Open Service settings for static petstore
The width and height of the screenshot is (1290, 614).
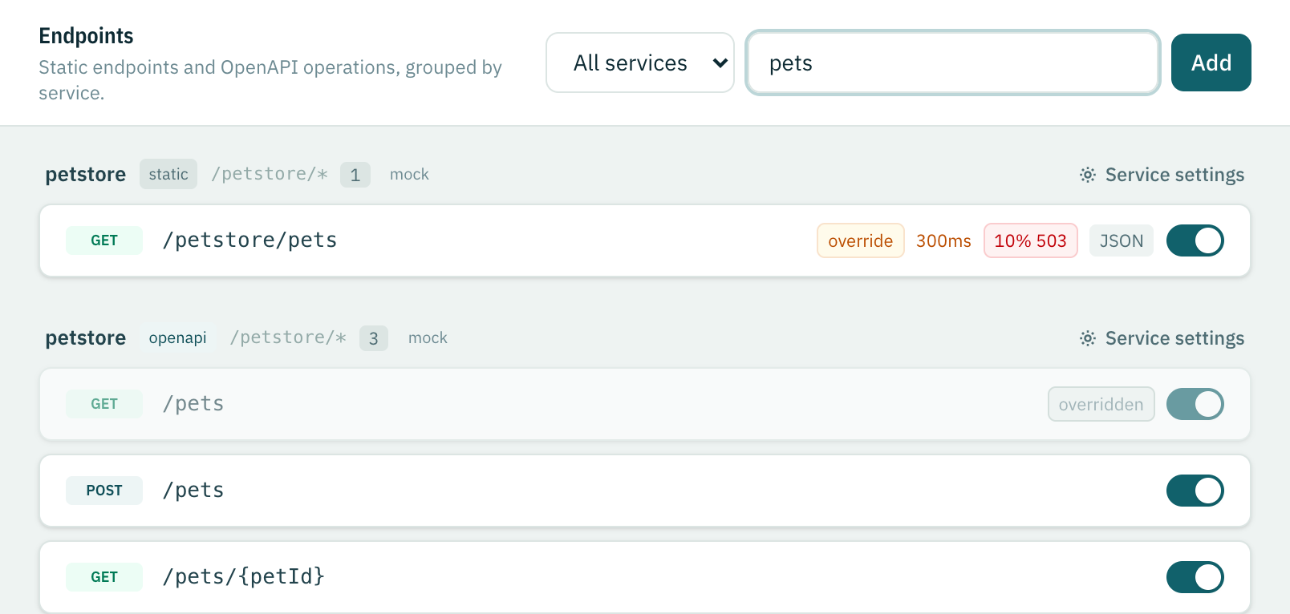pos(1162,175)
